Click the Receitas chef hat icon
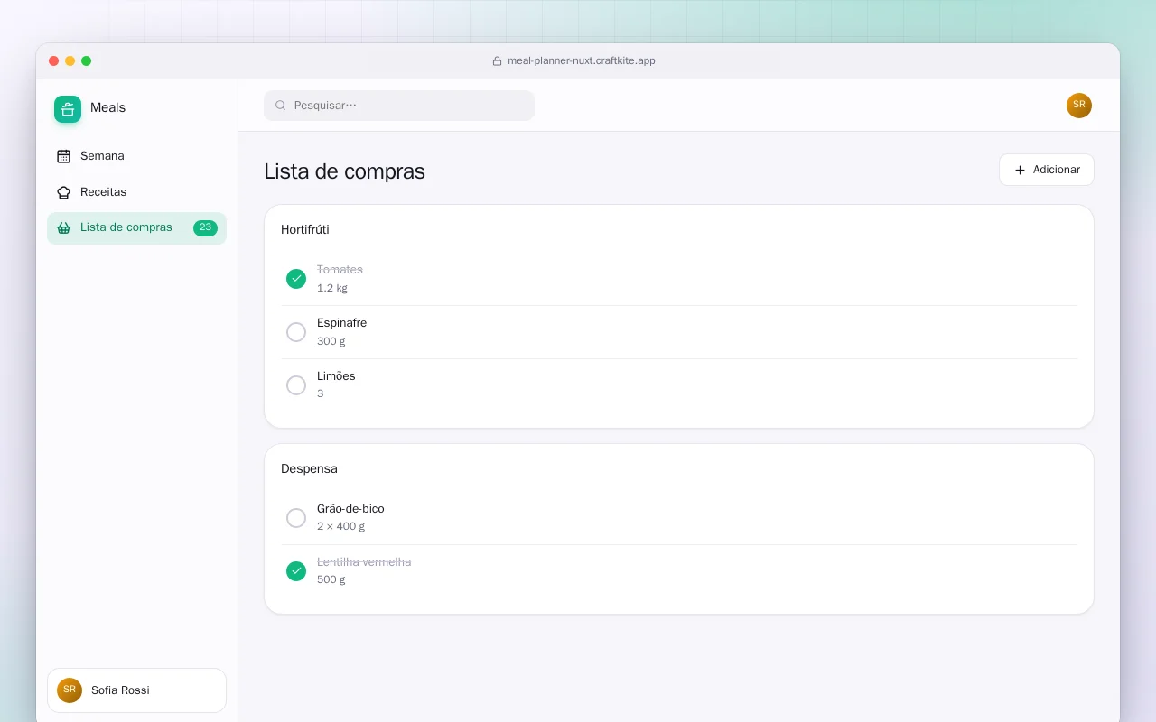1156x722 pixels. click(63, 192)
